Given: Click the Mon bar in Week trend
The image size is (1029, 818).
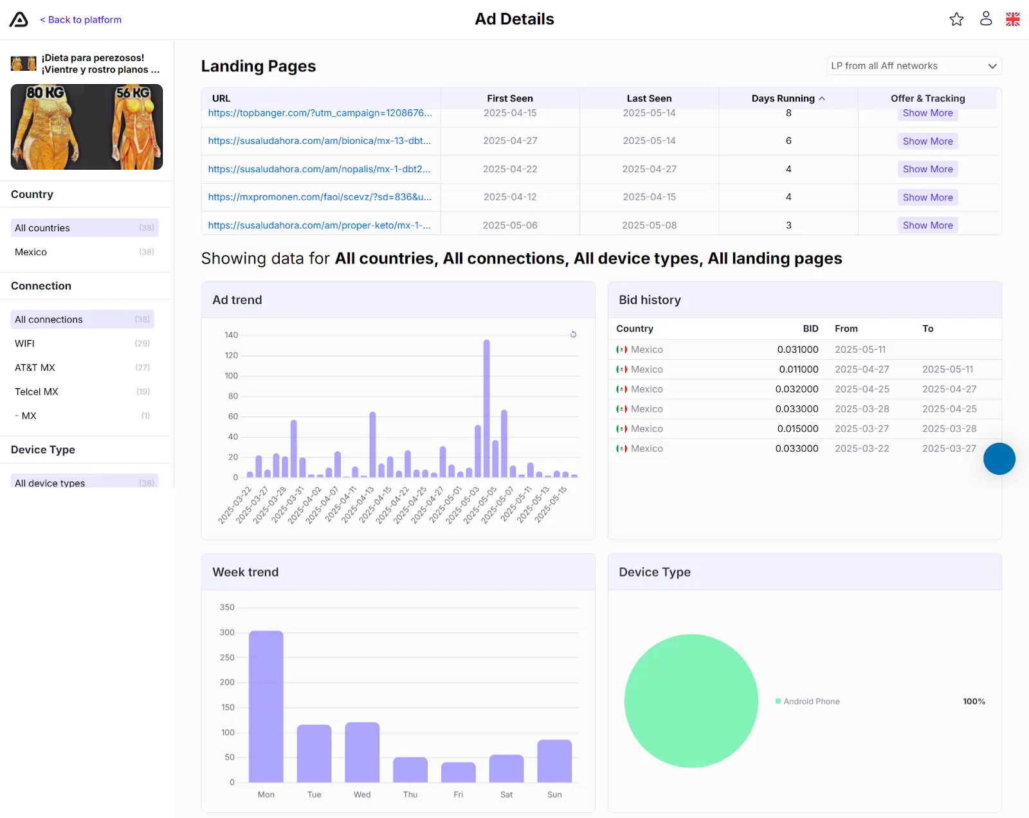Looking at the screenshot, I should [266, 706].
